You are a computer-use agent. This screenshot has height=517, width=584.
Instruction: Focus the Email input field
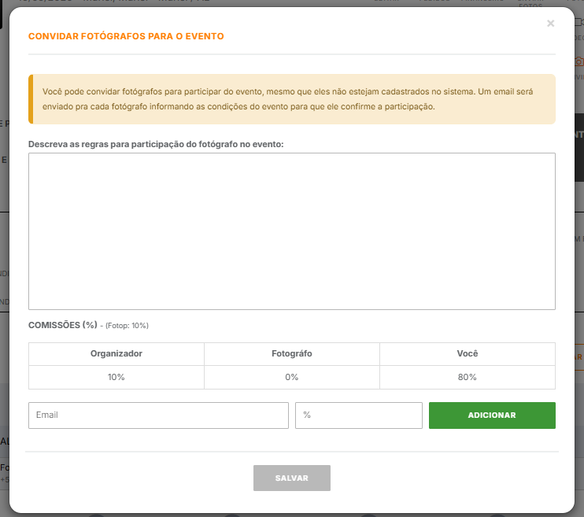pyautogui.click(x=158, y=415)
